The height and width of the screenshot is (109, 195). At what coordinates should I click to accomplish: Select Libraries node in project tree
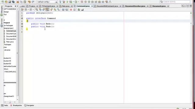[7, 50]
